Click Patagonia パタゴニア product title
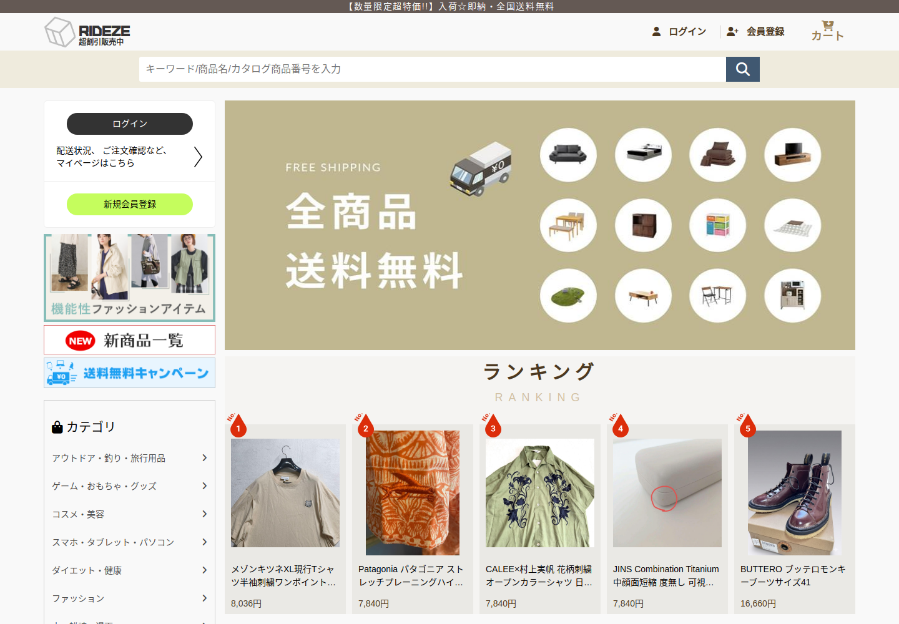899x624 pixels. [x=411, y=575]
